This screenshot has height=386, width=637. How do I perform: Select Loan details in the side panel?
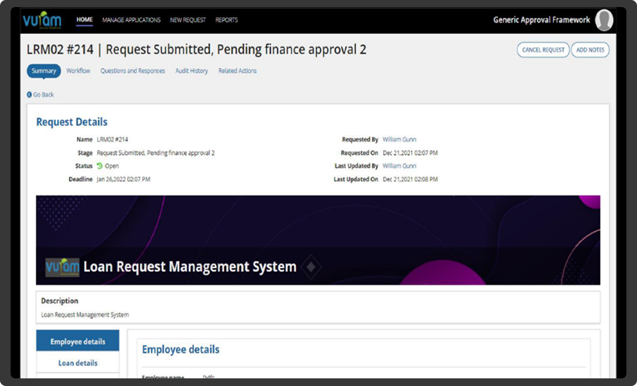click(x=78, y=363)
